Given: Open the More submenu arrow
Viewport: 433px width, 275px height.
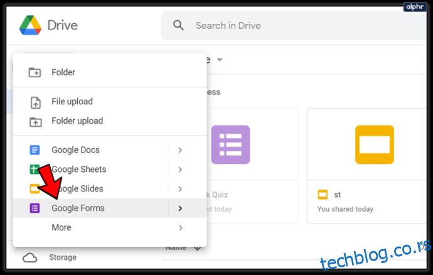Looking at the screenshot, I should tap(180, 227).
